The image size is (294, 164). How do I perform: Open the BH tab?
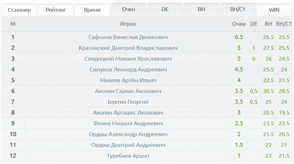coord(201,10)
